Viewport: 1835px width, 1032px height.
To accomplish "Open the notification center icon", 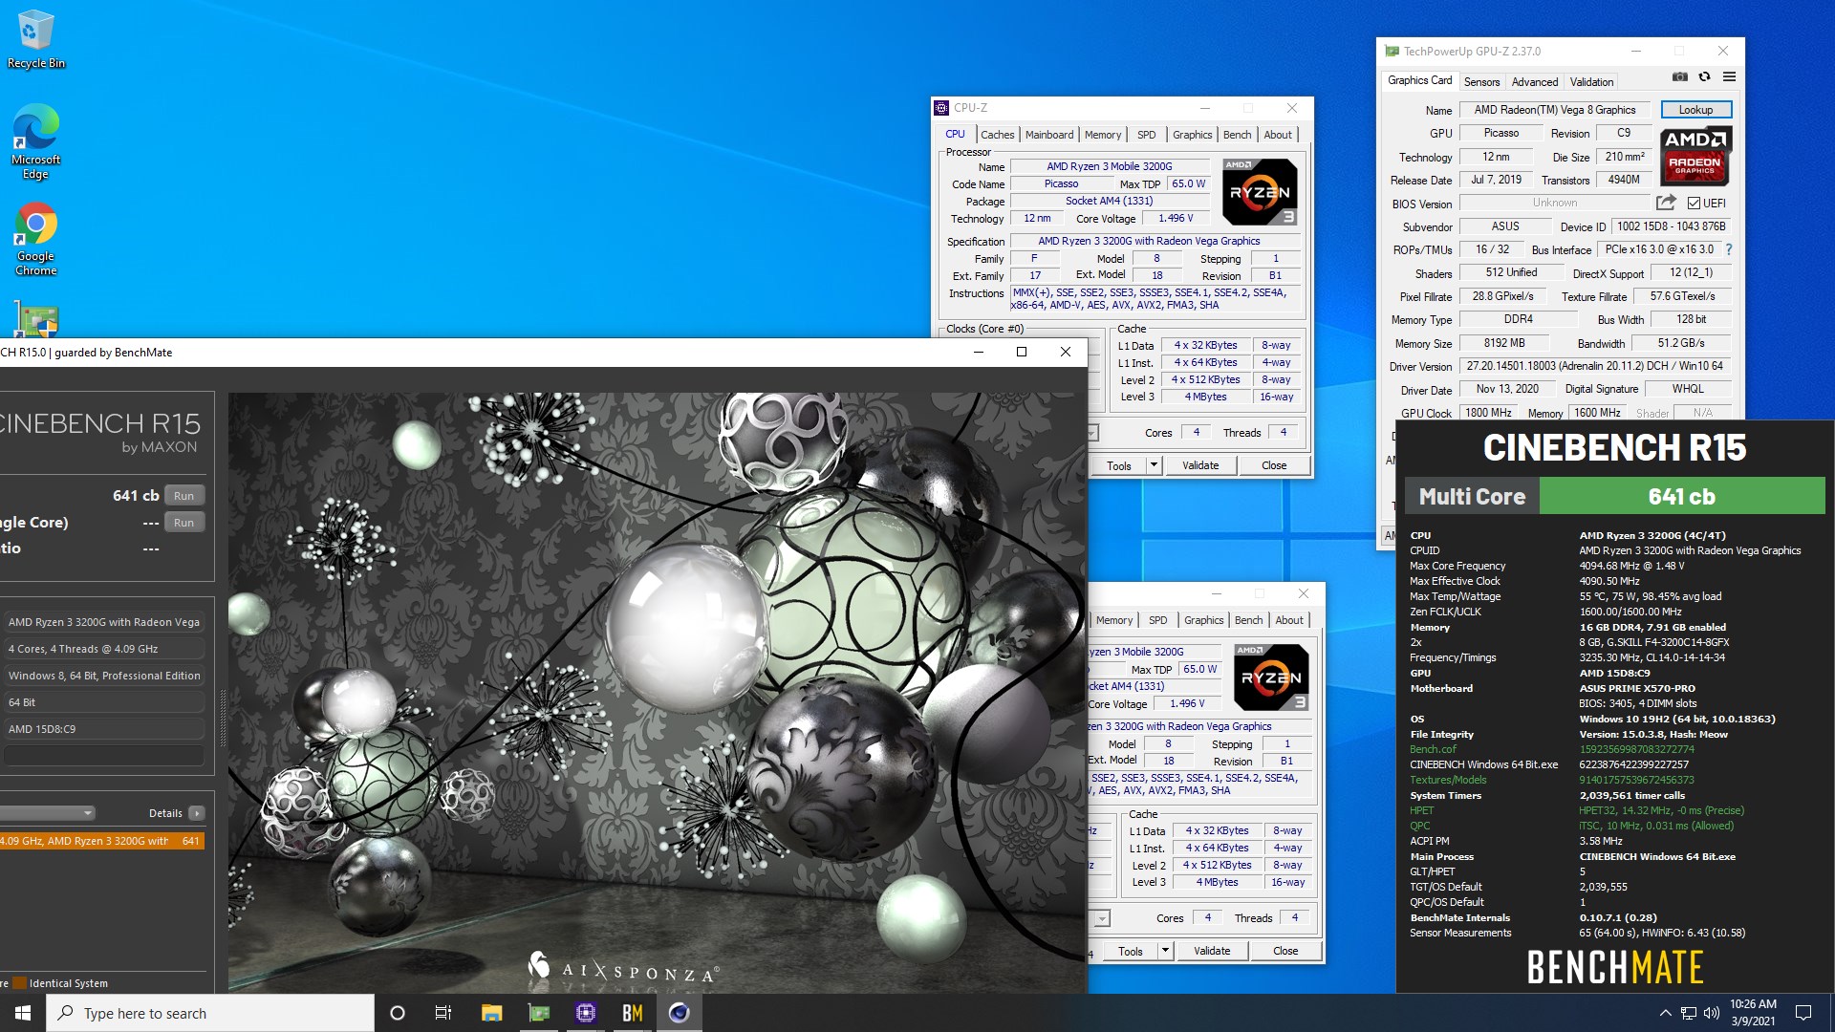I will pos(1803,1013).
